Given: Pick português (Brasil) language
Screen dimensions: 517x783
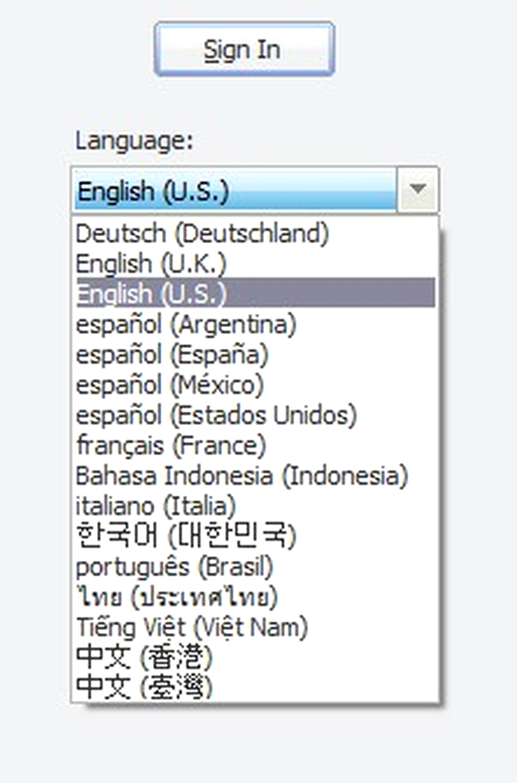Looking at the screenshot, I should tap(255, 566).
